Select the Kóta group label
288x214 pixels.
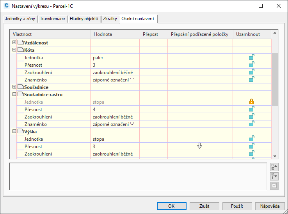[29, 50]
